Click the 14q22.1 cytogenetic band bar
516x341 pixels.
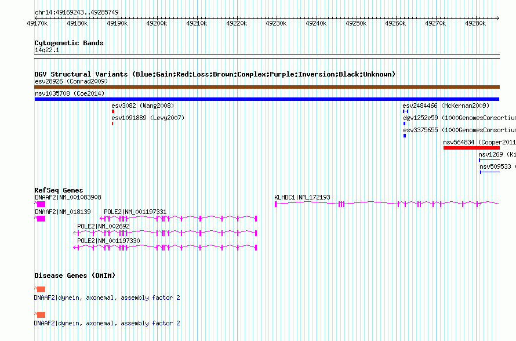267,56
